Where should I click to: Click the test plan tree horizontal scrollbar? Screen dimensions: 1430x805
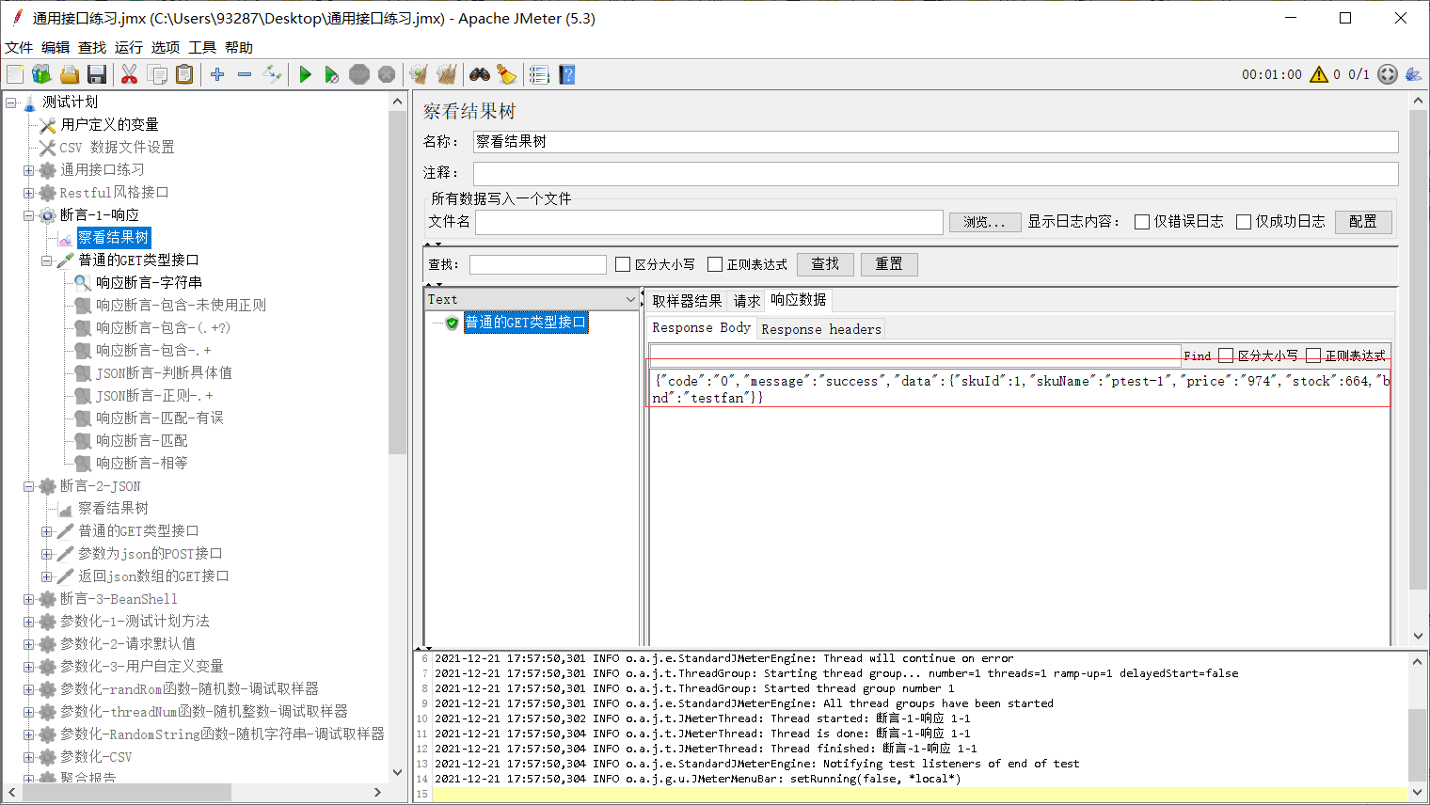click(126, 793)
